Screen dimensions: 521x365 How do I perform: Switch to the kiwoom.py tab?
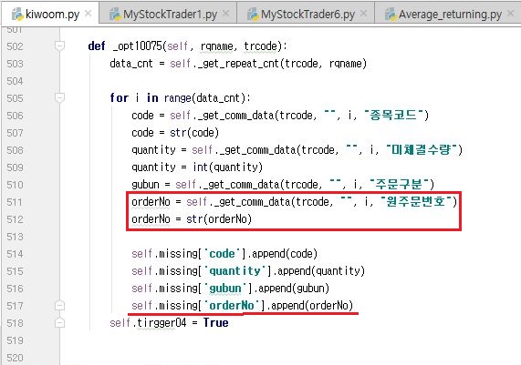click(50, 14)
